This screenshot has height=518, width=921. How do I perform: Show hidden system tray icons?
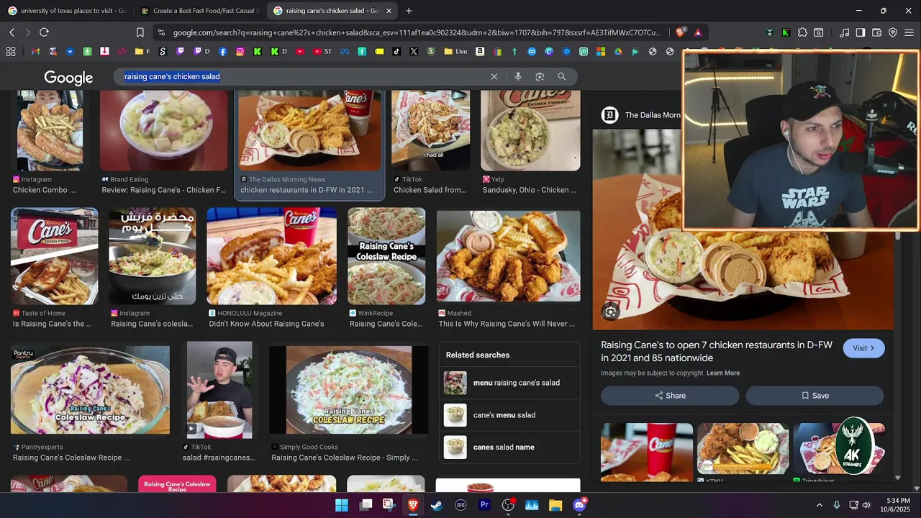[819, 505]
